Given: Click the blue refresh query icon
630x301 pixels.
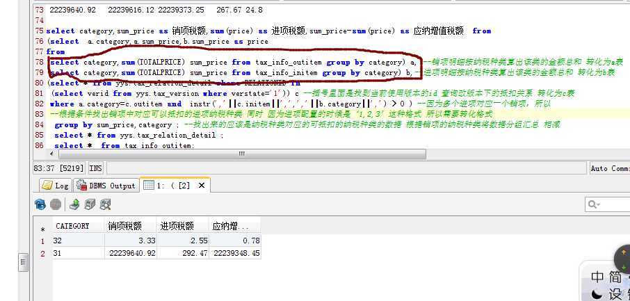Looking at the screenshot, I should 40,204.
